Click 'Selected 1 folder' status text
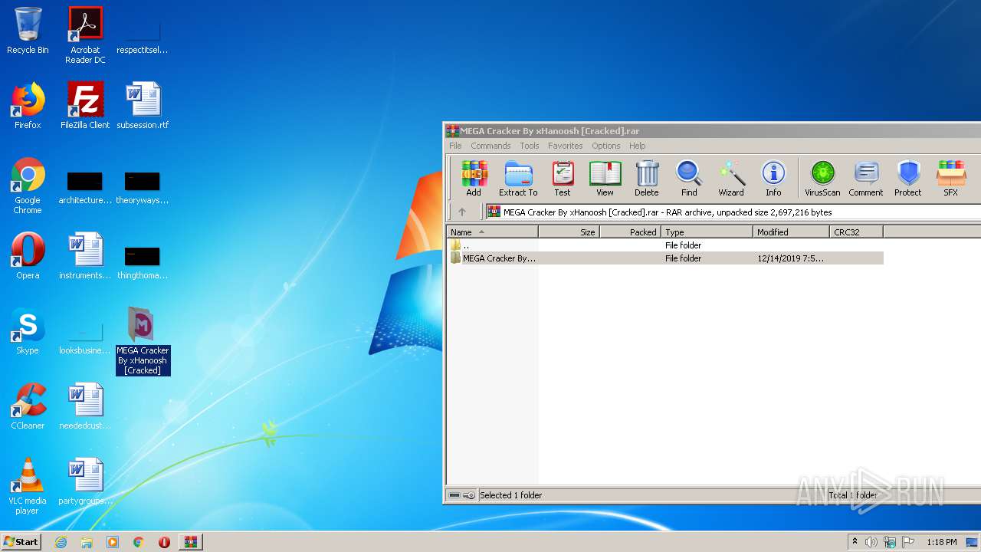This screenshot has height=552, width=981. tap(510, 495)
